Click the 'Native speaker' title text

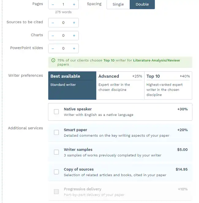[78, 109]
